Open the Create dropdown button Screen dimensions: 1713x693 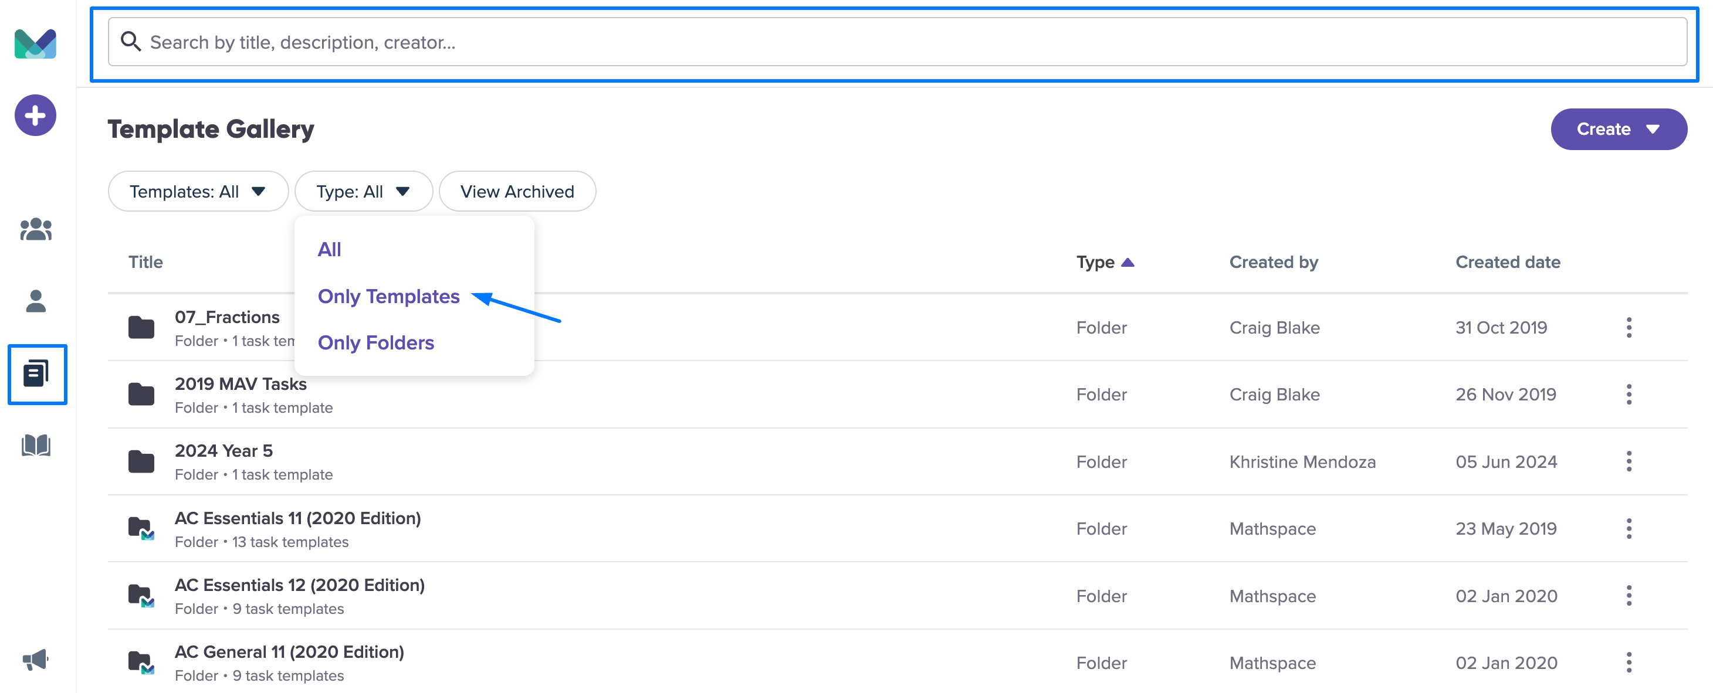[1619, 129]
